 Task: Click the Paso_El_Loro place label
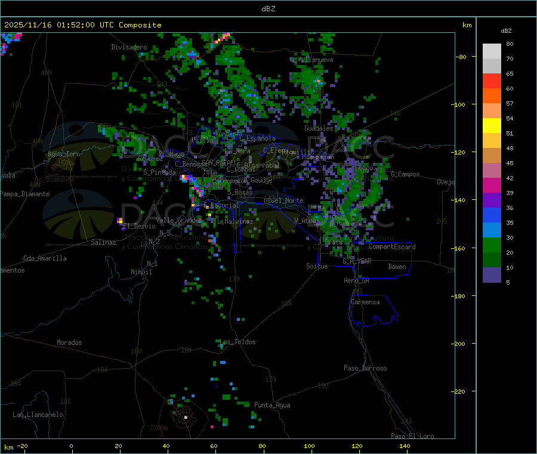[x=412, y=436]
